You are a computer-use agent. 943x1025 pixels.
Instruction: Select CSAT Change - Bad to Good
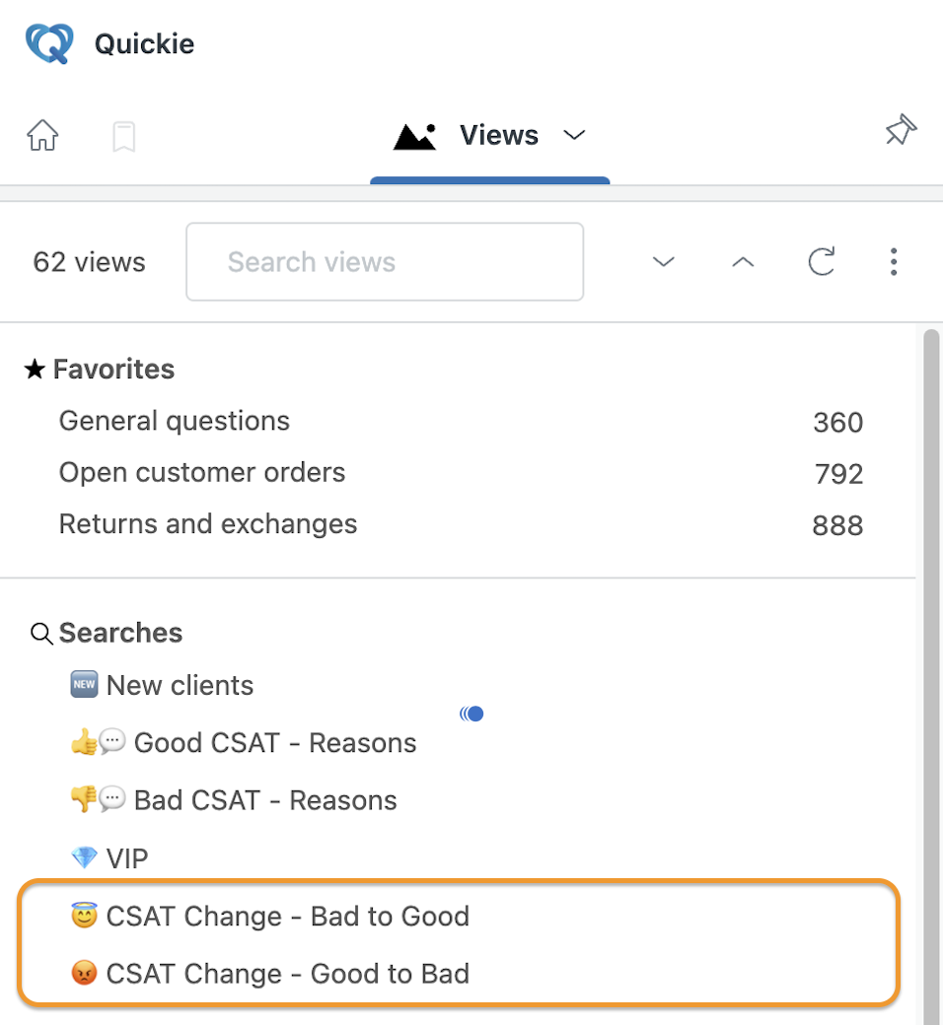tap(269, 916)
